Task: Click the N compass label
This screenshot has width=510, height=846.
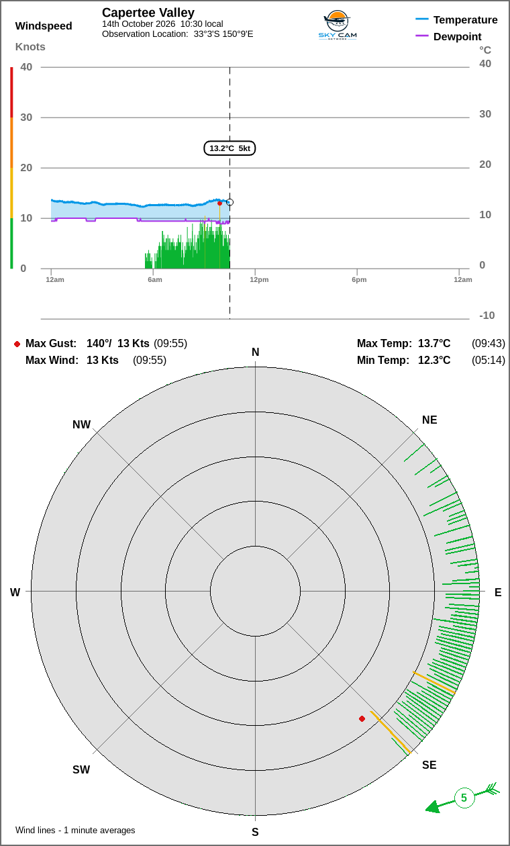Action: coord(255,352)
